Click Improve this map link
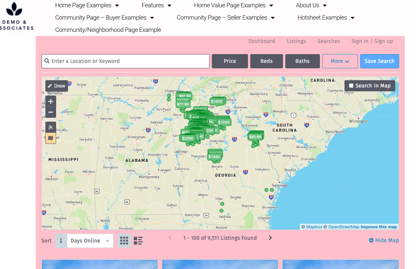The image size is (416, 269). [379, 227]
